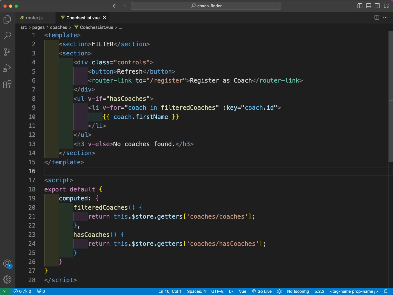Open the Customize Layout menu
Screen dimensions: 393x295
coord(386,6)
